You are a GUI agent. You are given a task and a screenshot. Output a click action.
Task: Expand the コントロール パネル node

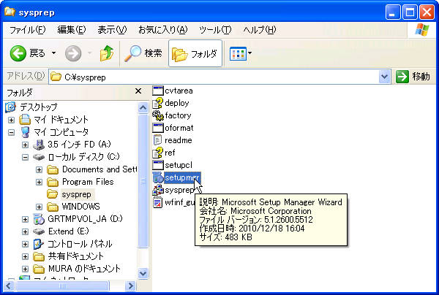point(25,244)
